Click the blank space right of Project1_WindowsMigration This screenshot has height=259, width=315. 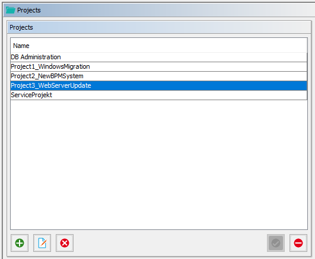coord(199,66)
